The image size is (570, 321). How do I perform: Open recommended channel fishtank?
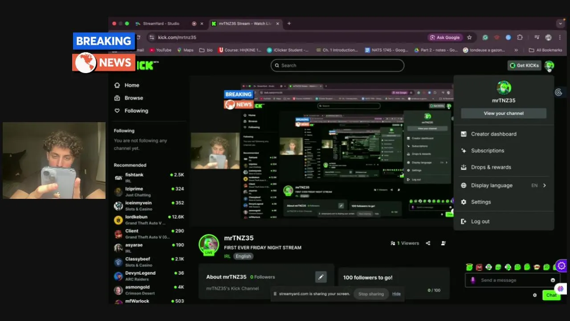click(149, 177)
